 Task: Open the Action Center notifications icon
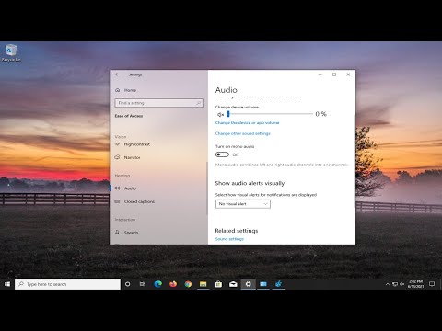coord(432,284)
